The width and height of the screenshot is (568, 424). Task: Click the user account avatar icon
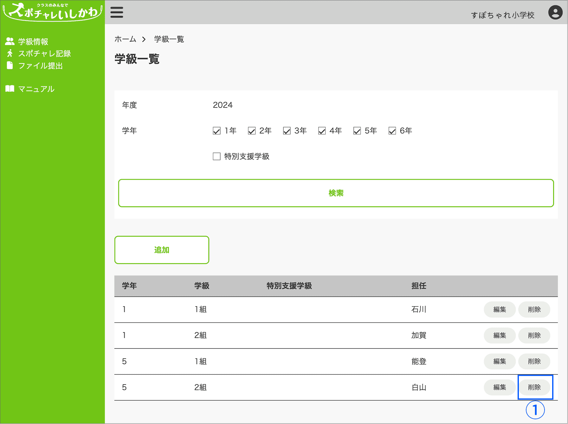(555, 13)
